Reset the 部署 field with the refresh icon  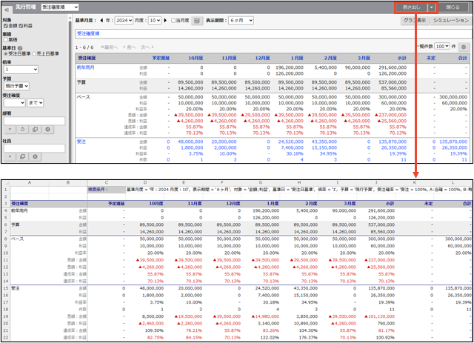point(22,130)
